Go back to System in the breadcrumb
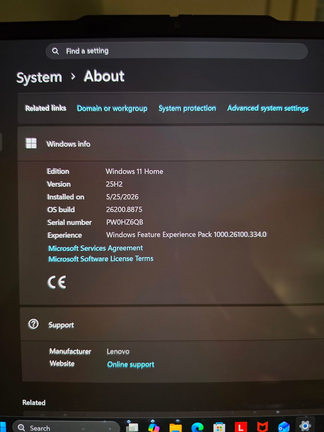Image resolution: width=324 pixels, height=432 pixels. point(39,77)
